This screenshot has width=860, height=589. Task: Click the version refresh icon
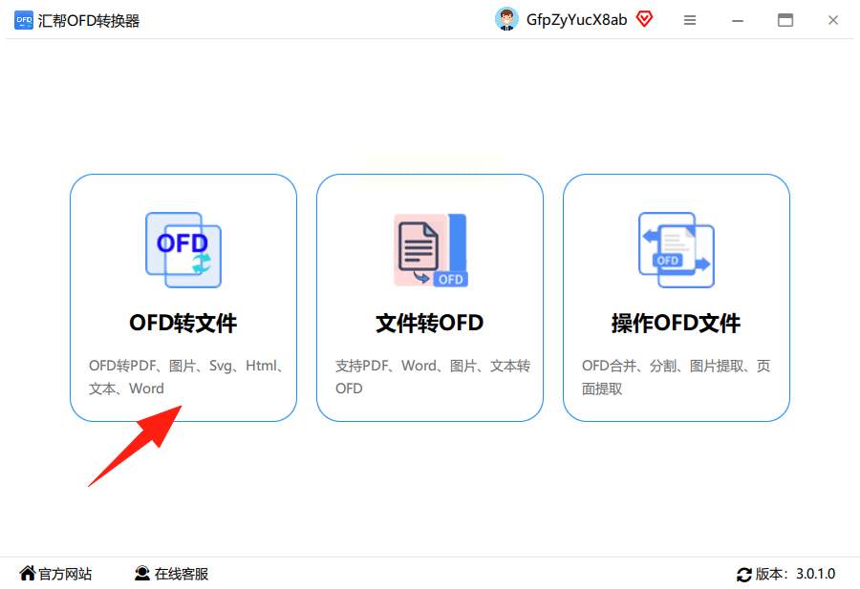click(743, 575)
